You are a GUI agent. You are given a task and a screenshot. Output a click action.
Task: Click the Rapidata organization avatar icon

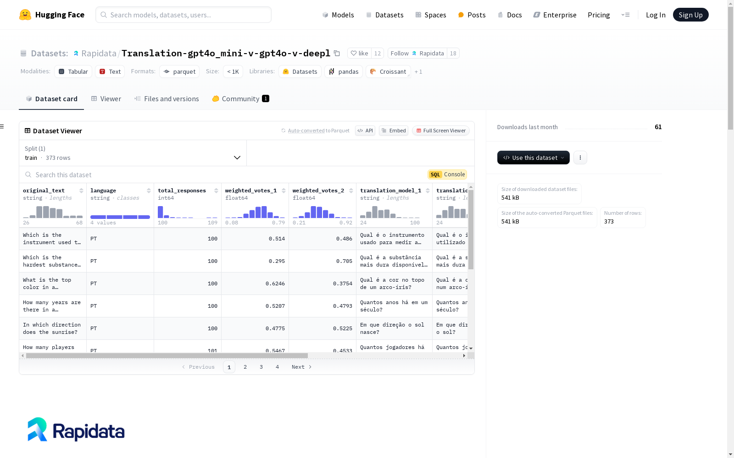click(x=76, y=54)
